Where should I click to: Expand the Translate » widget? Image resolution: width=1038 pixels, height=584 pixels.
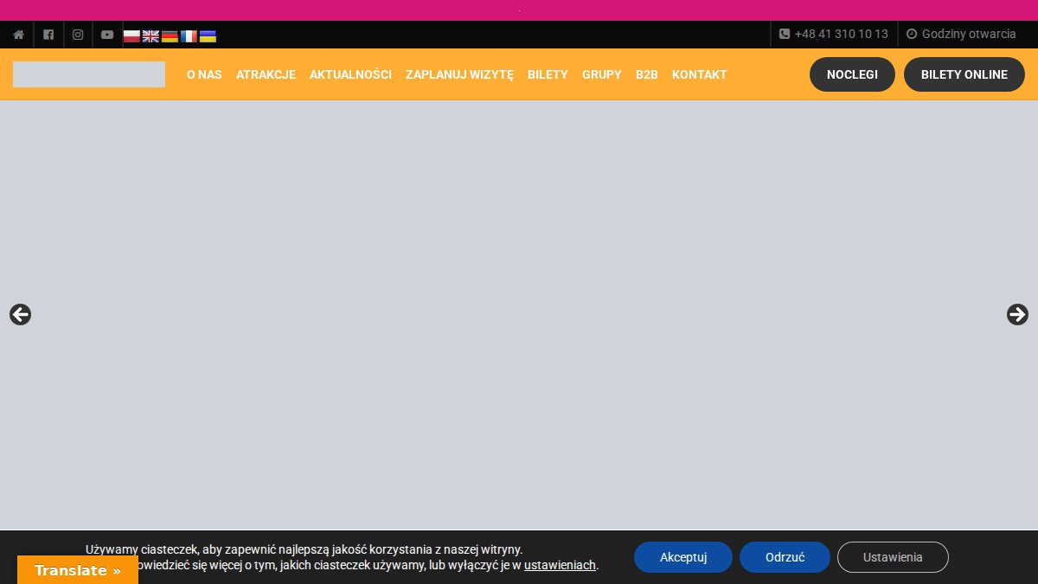point(78,570)
